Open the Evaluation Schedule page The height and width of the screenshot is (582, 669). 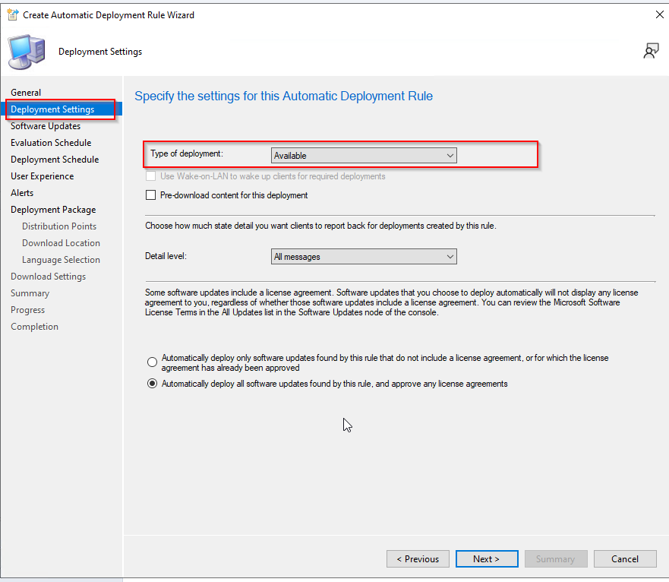[50, 142]
